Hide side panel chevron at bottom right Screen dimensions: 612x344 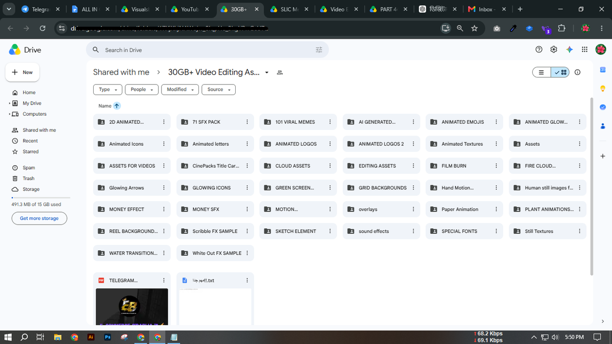tap(603, 322)
